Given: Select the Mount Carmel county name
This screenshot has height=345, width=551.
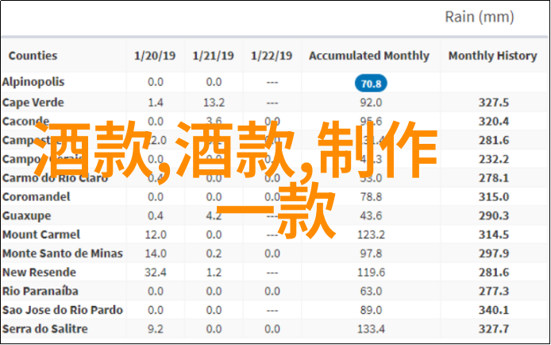Looking at the screenshot, I should pyautogui.click(x=41, y=235).
